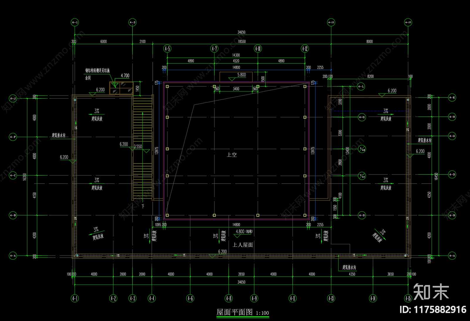
Task: Click the 4-F grid axis bubble
Action: (13, 137)
